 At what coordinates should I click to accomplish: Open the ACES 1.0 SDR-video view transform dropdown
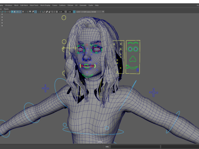click(90, 12)
